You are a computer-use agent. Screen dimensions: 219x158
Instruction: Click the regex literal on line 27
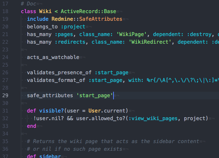183,80
